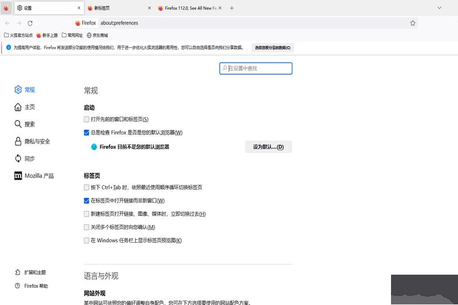The image size is (458, 305).
Task: Enable 关闭多个标签页时向您确认(M) checkbox
Action: click(86, 227)
